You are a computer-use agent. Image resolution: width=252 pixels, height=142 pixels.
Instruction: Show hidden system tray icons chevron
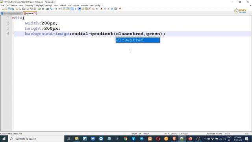point(205,138)
